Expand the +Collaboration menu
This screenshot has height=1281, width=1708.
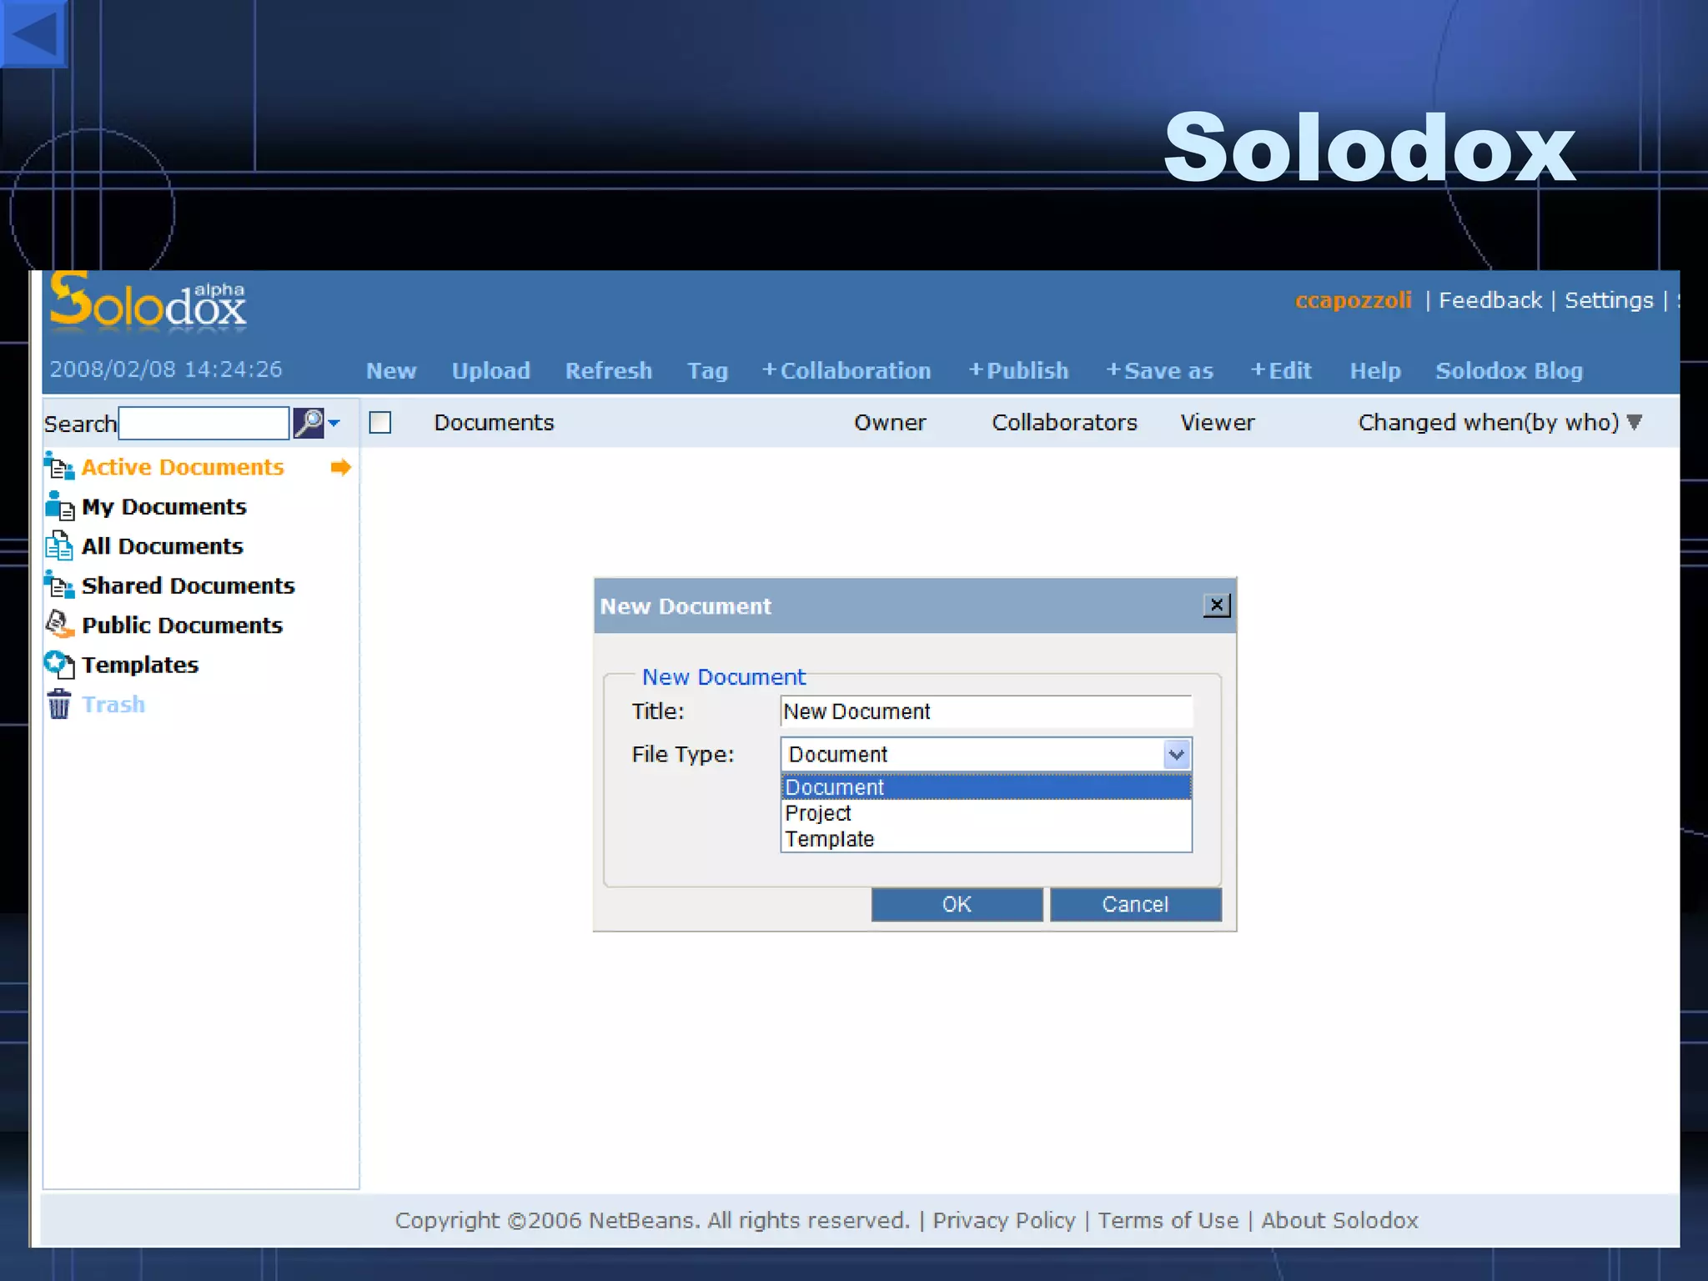(846, 371)
